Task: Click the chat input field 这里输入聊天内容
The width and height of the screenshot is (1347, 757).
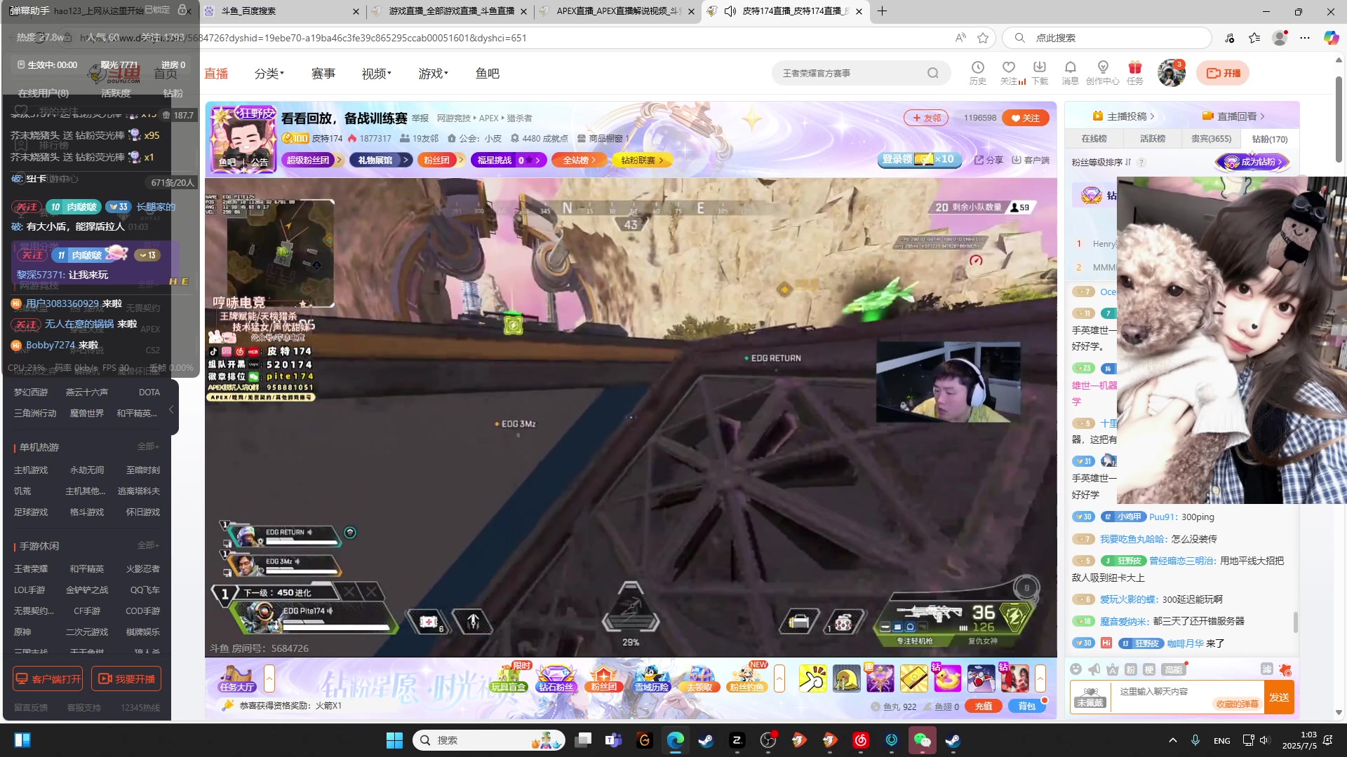Action: click(1187, 697)
